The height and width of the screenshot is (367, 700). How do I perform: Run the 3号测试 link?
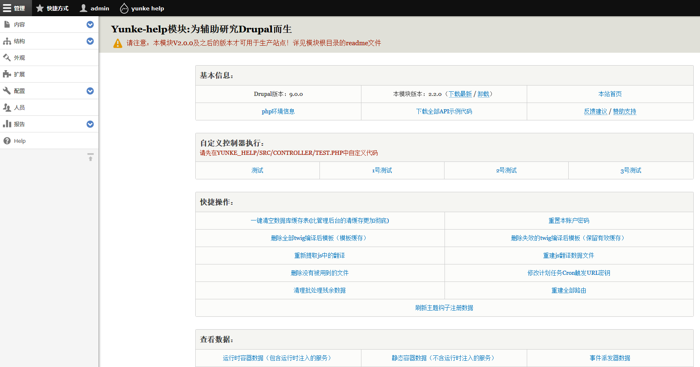pyautogui.click(x=631, y=171)
